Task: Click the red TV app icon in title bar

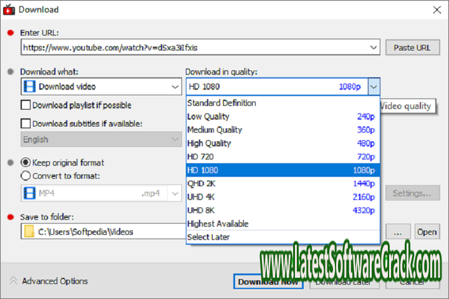Action: [x=9, y=10]
